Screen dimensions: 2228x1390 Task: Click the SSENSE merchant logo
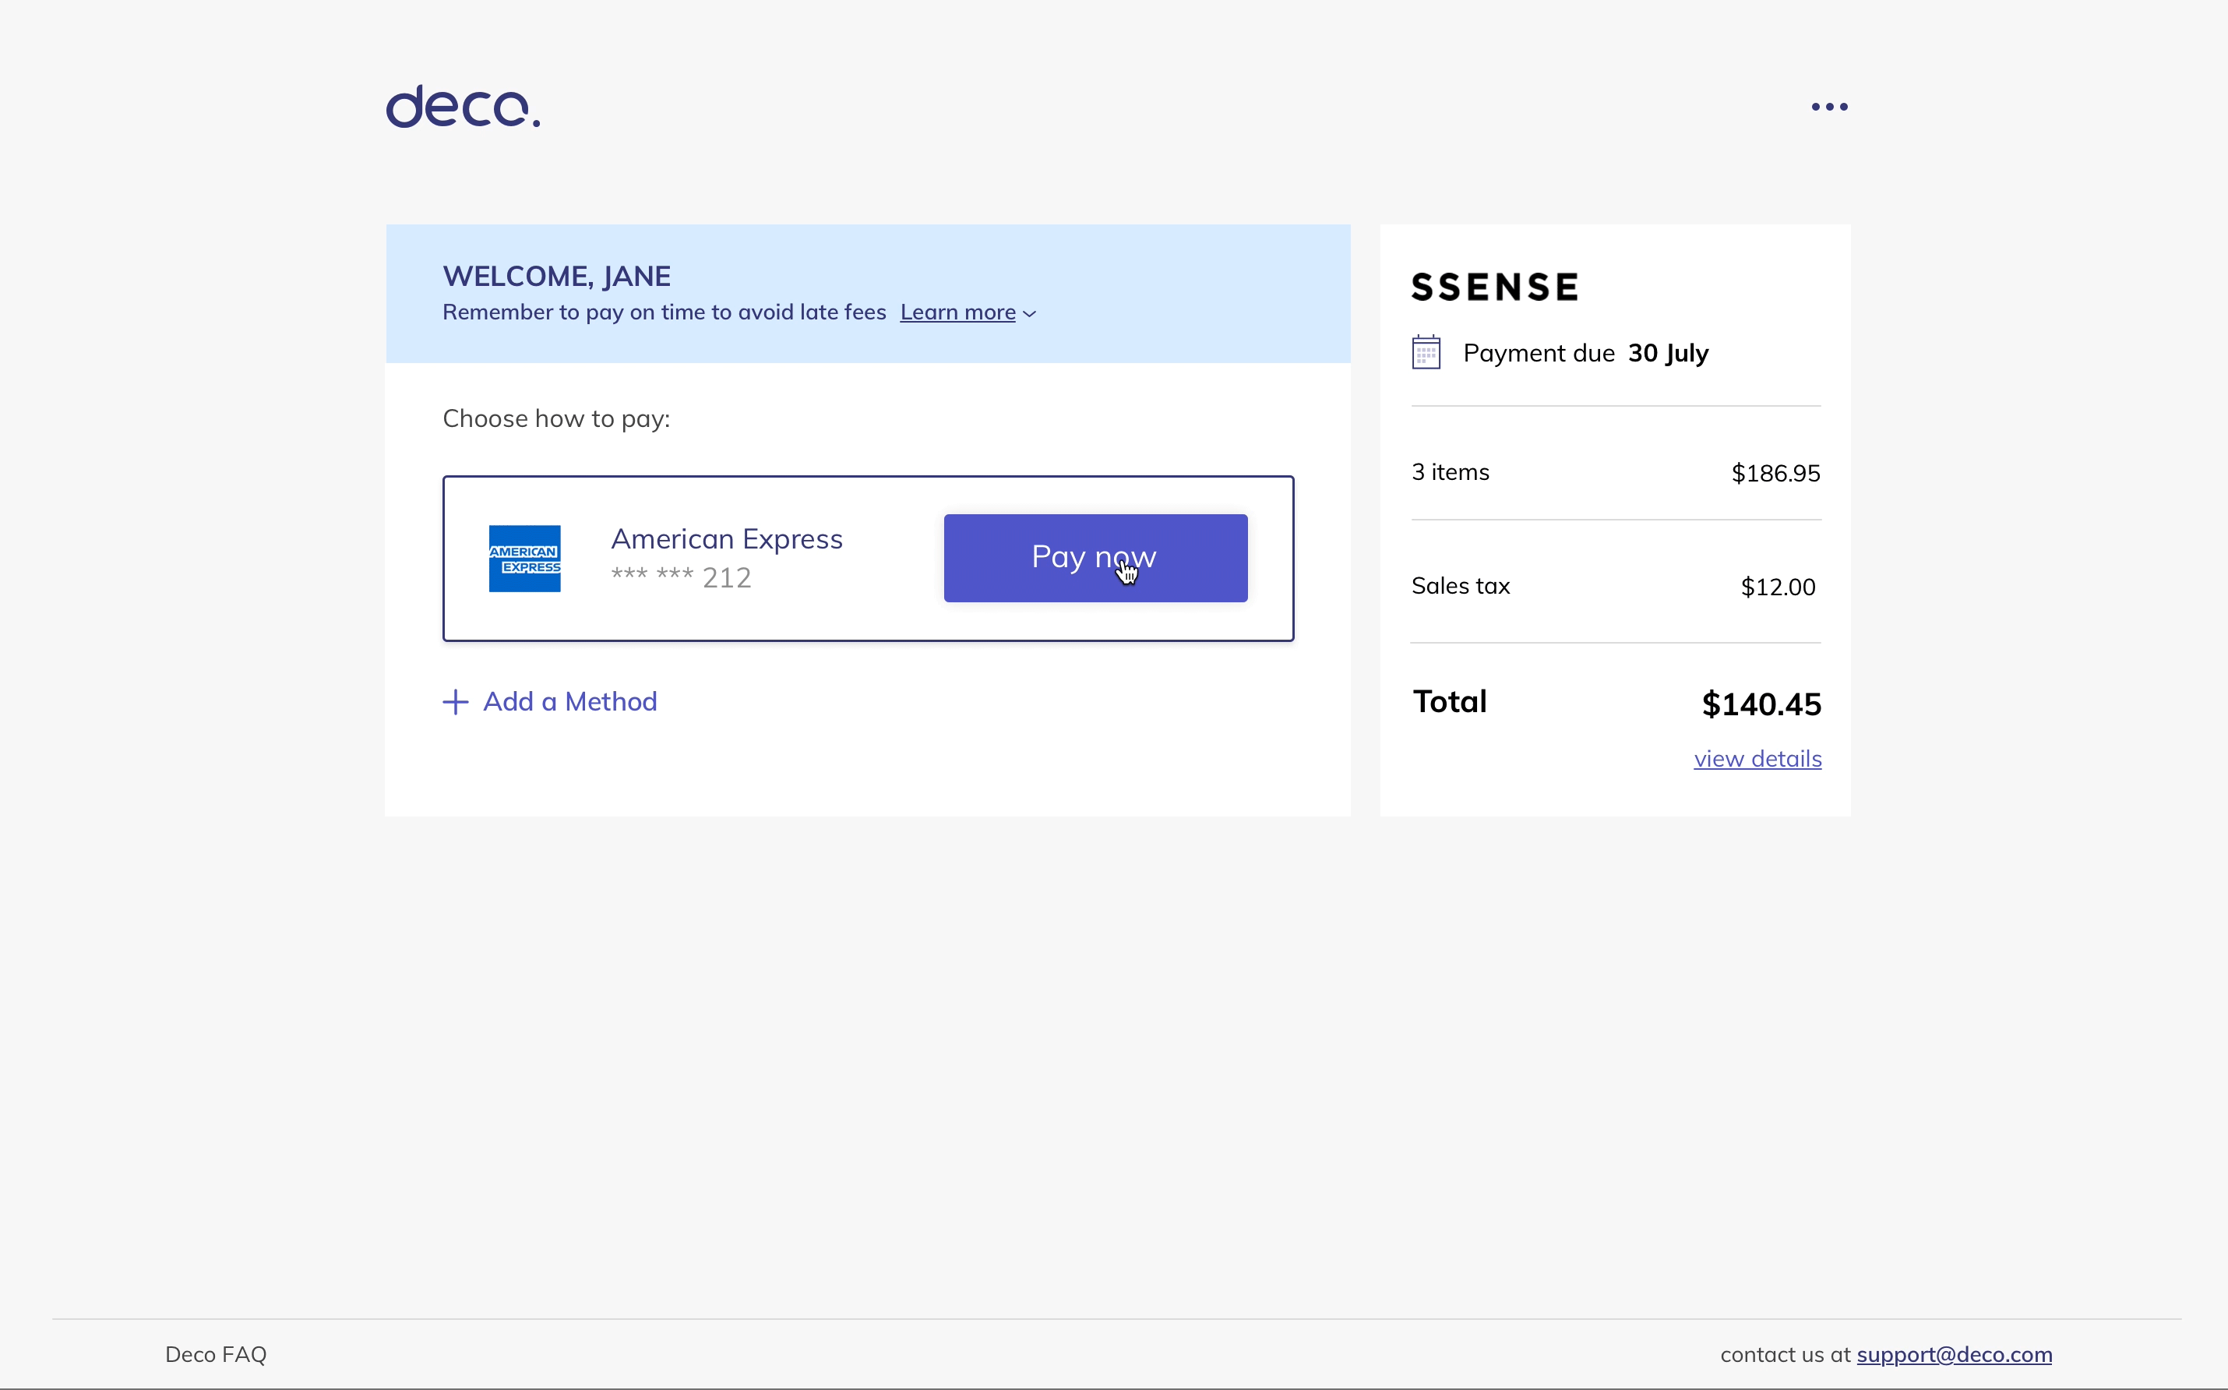pos(1494,287)
